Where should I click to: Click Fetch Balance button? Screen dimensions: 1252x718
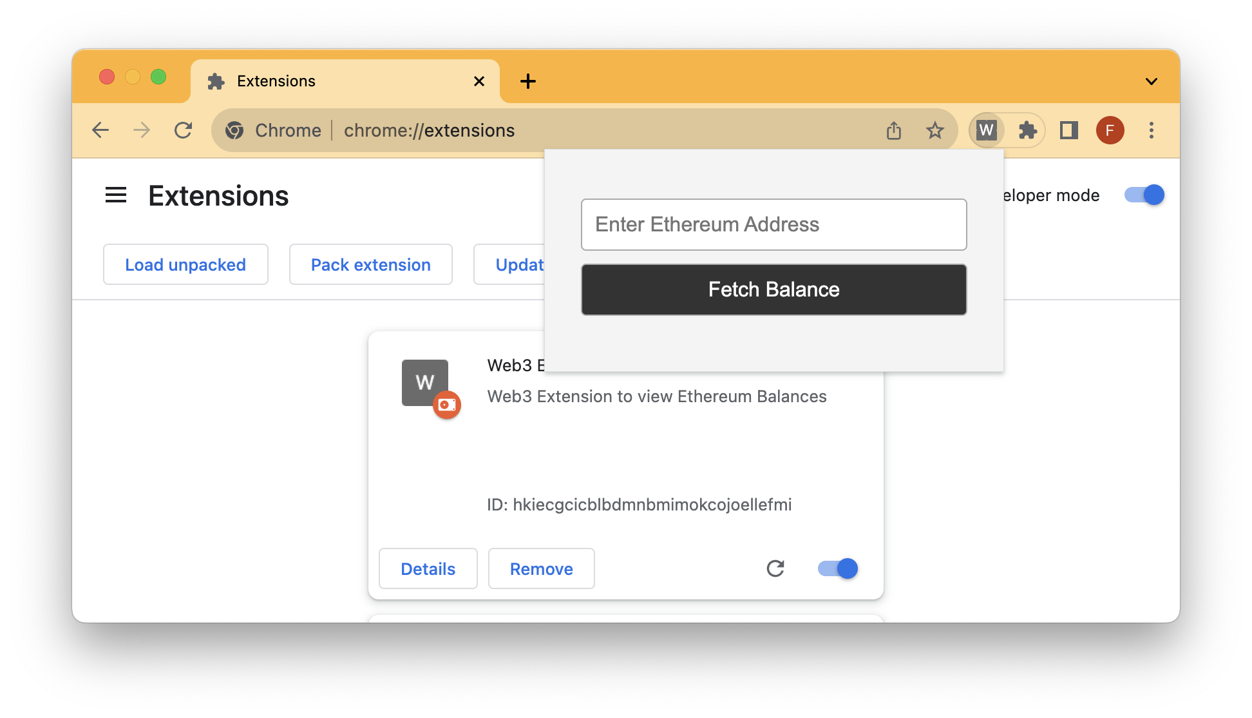pyautogui.click(x=773, y=289)
